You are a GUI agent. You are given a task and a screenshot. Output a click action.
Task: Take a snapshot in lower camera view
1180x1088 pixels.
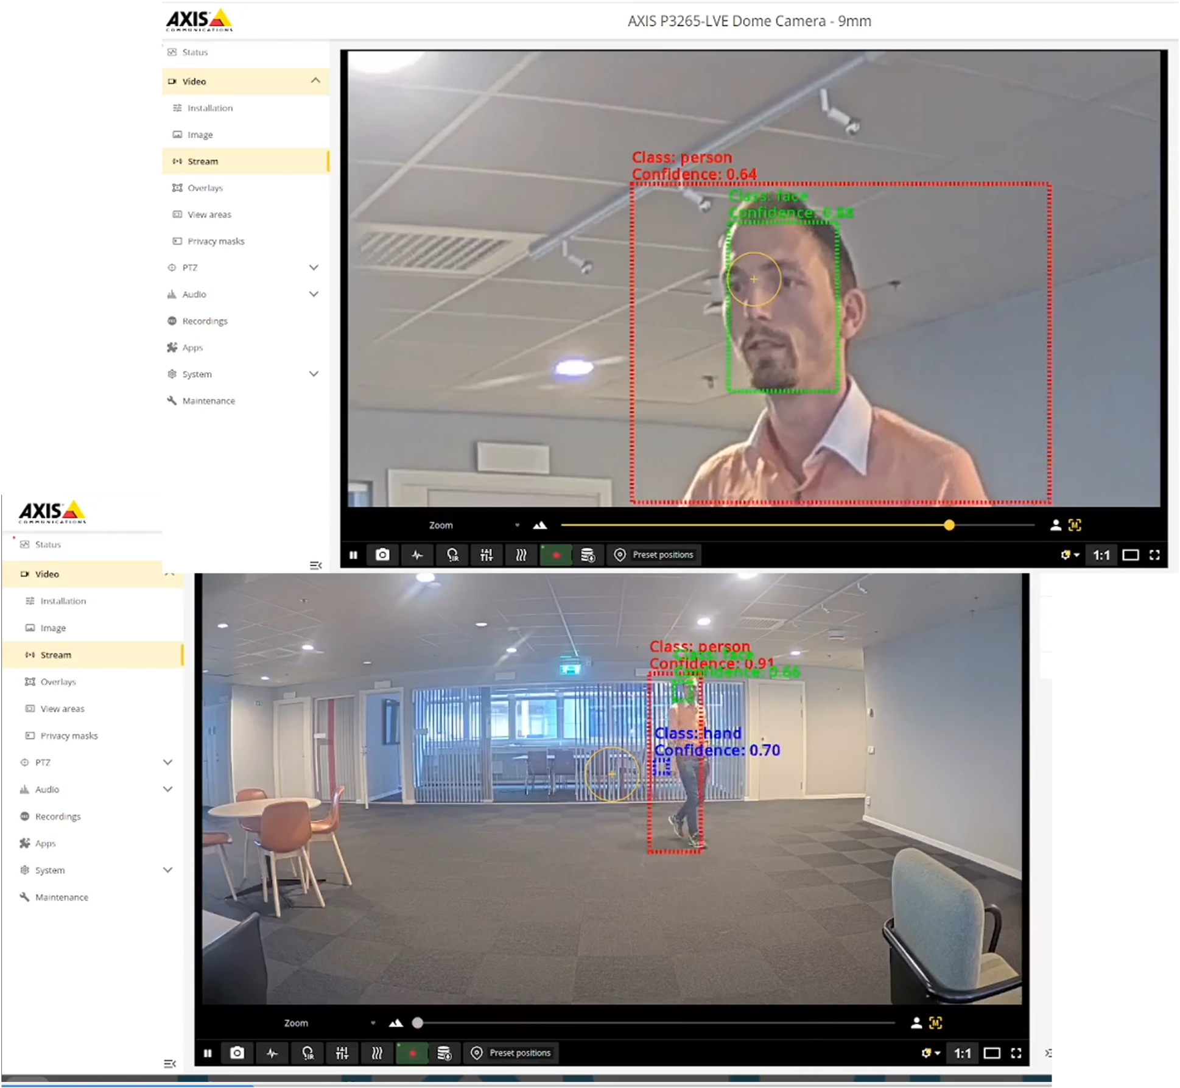(x=237, y=1054)
